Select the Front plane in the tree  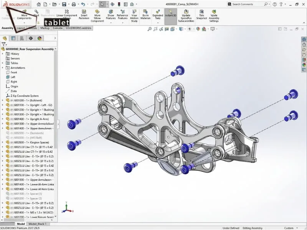(x=14, y=72)
